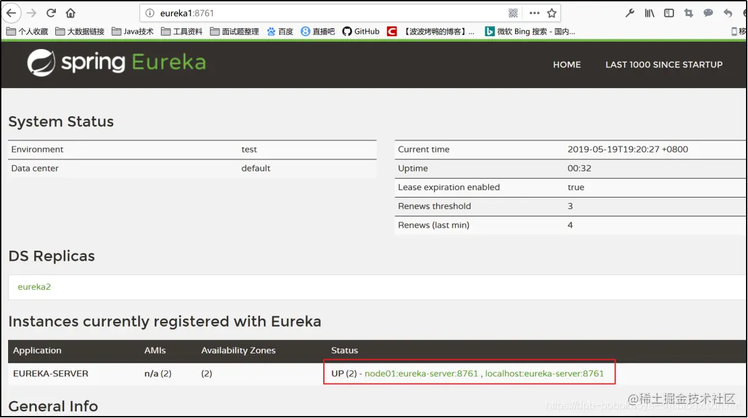The height and width of the screenshot is (418, 748).
Task: Select the n/a (2) AMIs cell
Action: (x=158, y=374)
